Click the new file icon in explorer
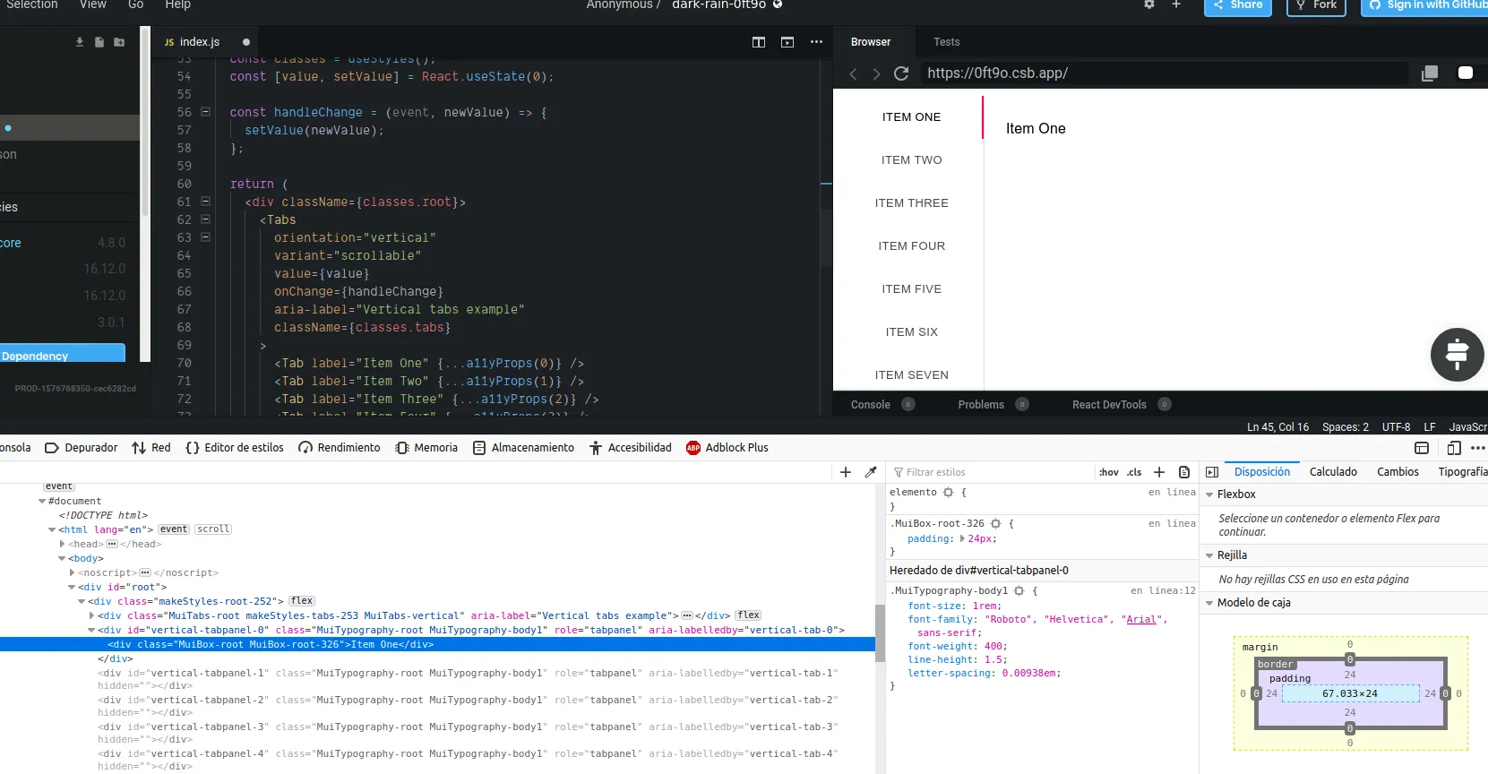This screenshot has width=1488, height=774. coord(99,42)
